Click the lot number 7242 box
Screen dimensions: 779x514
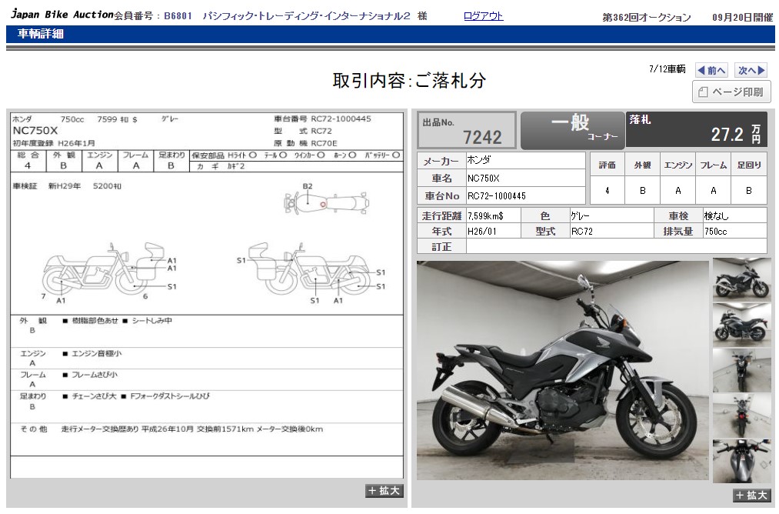click(467, 130)
